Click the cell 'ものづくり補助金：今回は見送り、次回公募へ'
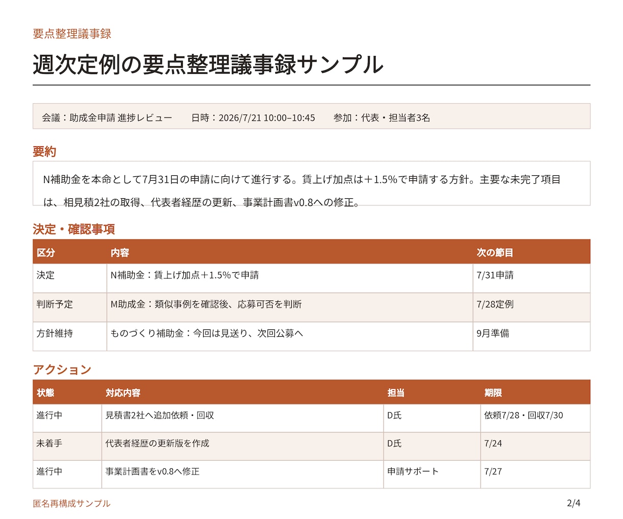The image size is (623, 519). coord(207,333)
